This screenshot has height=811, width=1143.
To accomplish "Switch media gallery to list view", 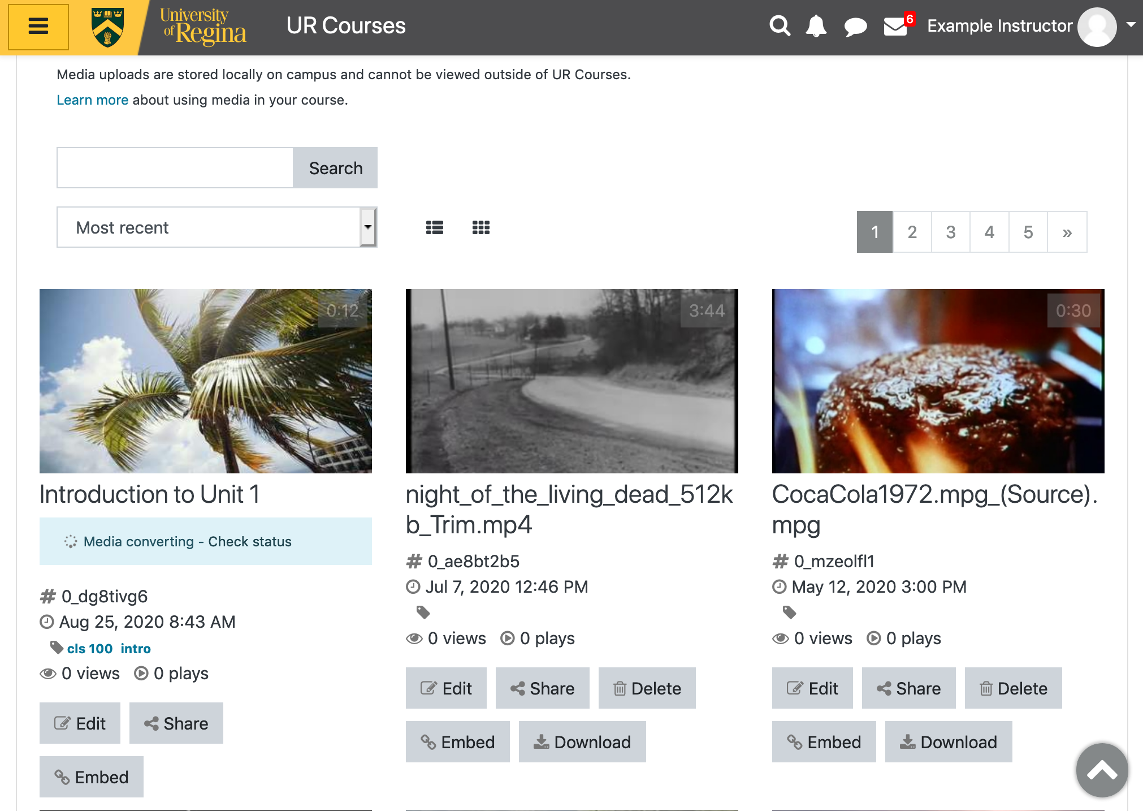I will point(435,227).
